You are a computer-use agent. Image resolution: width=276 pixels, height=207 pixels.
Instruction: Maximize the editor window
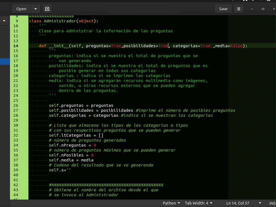[x=263, y=9]
